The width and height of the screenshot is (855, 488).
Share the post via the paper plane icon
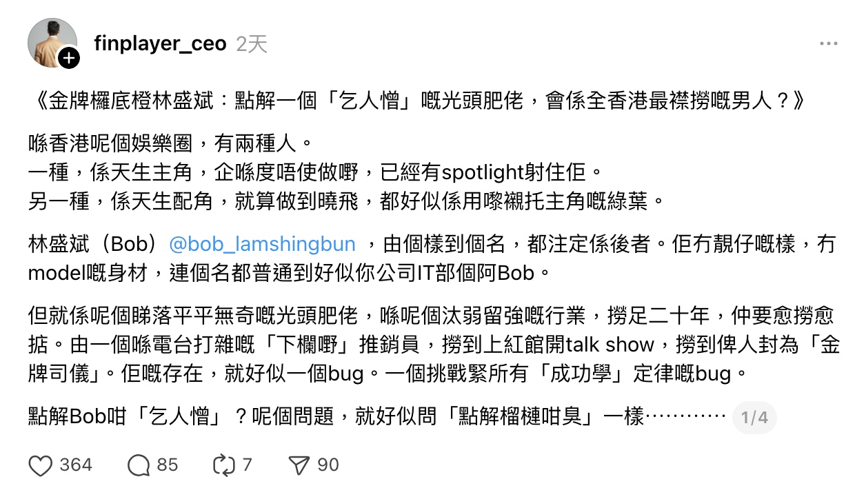click(301, 465)
